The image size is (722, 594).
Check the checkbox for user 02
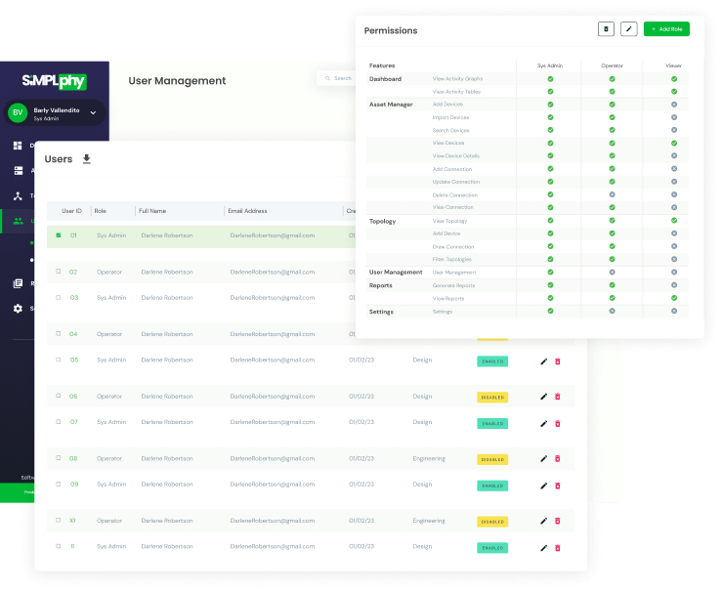click(x=59, y=272)
